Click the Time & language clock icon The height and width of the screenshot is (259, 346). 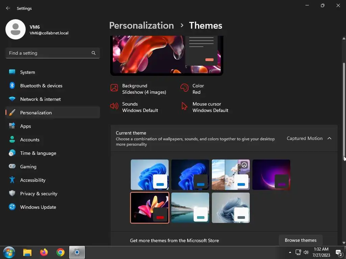pos(12,153)
